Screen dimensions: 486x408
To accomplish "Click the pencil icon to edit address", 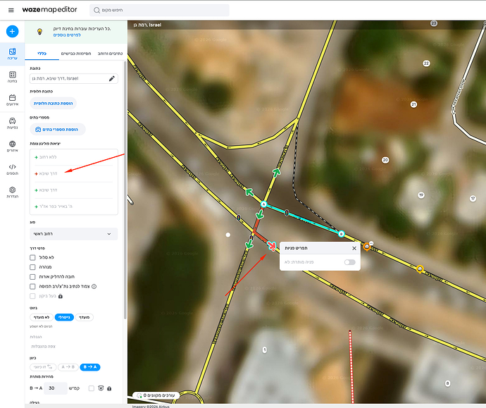I will (112, 78).
